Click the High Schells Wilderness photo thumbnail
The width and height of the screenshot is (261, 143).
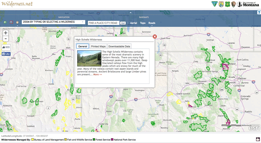point(89,58)
